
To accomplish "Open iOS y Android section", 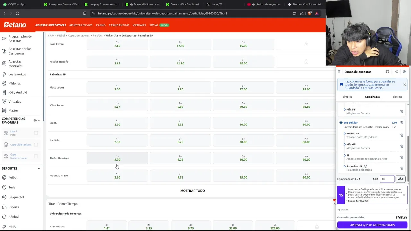I will (18, 92).
